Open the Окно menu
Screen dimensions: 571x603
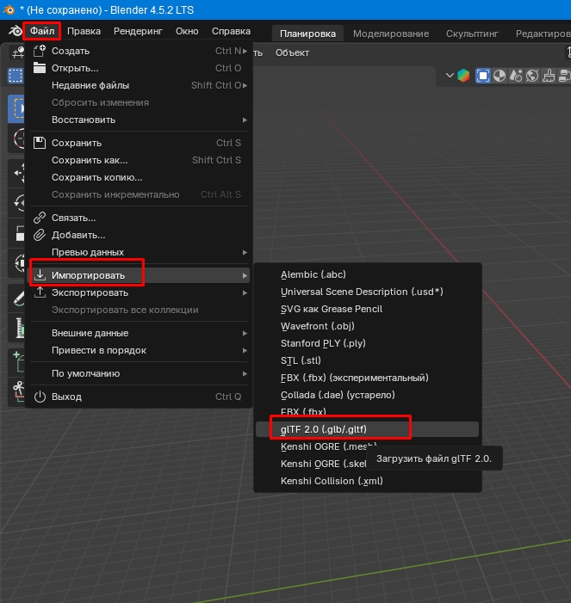(x=187, y=31)
